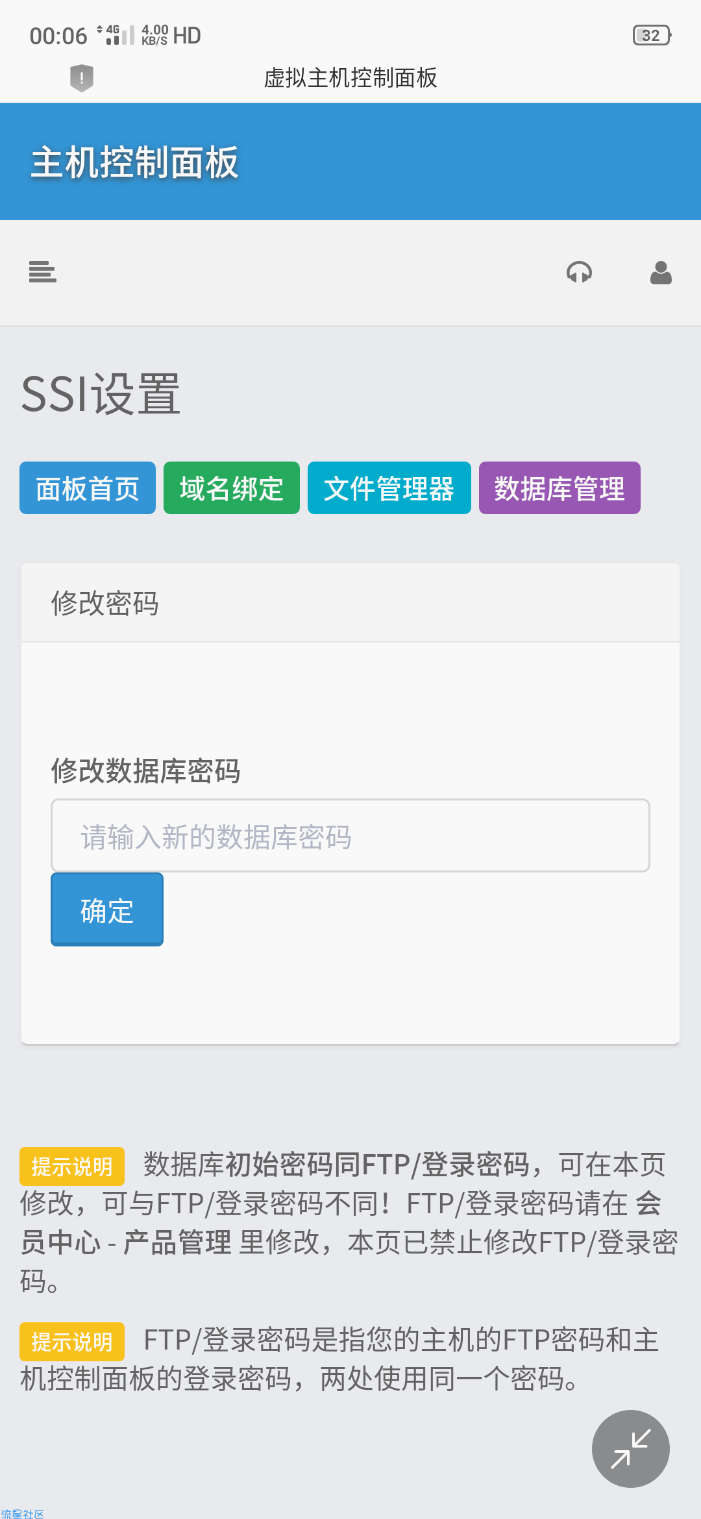Go to 面板首页
Image resolution: width=701 pixels, height=1519 pixels.
[x=88, y=488]
